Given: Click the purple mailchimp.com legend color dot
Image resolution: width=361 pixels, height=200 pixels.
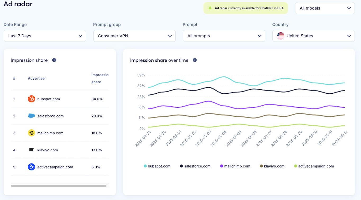Looking at the screenshot, I should point(222,166).
